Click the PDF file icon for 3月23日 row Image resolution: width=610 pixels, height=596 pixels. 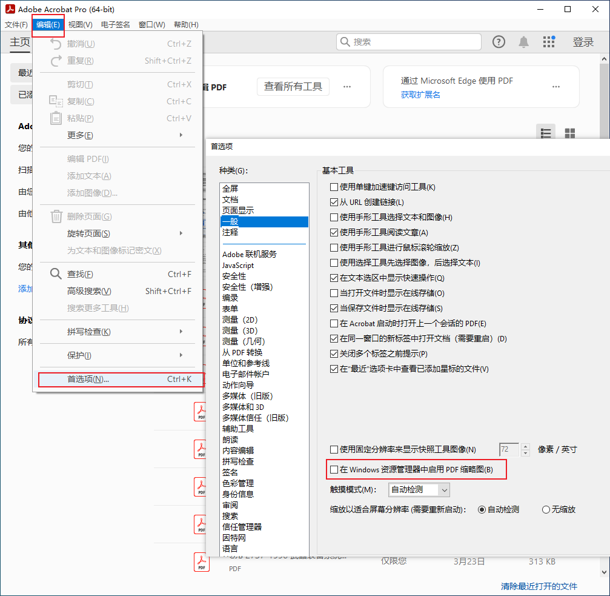point(202,561)
